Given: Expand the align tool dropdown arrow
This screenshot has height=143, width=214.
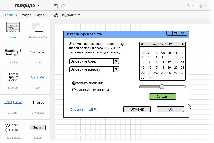Looking at the screenshot, I should [x=192, y=6].
